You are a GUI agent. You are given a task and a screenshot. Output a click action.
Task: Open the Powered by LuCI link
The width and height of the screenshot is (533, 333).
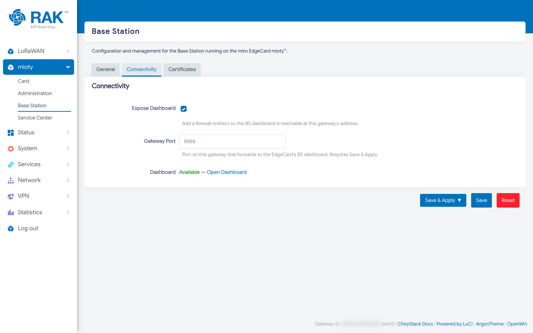coord(455,324)
